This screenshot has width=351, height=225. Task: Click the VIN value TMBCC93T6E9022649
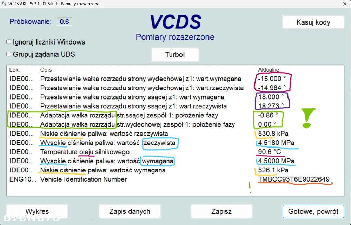pyautogui.click(x=294, y=179)
